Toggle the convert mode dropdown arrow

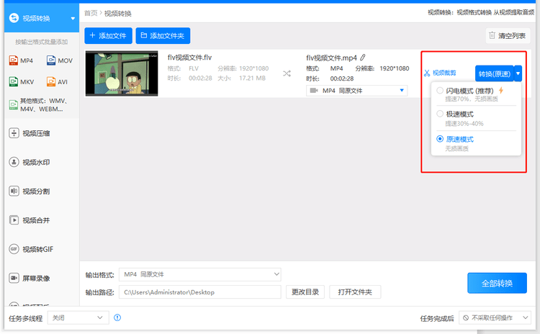coord(518,73)
